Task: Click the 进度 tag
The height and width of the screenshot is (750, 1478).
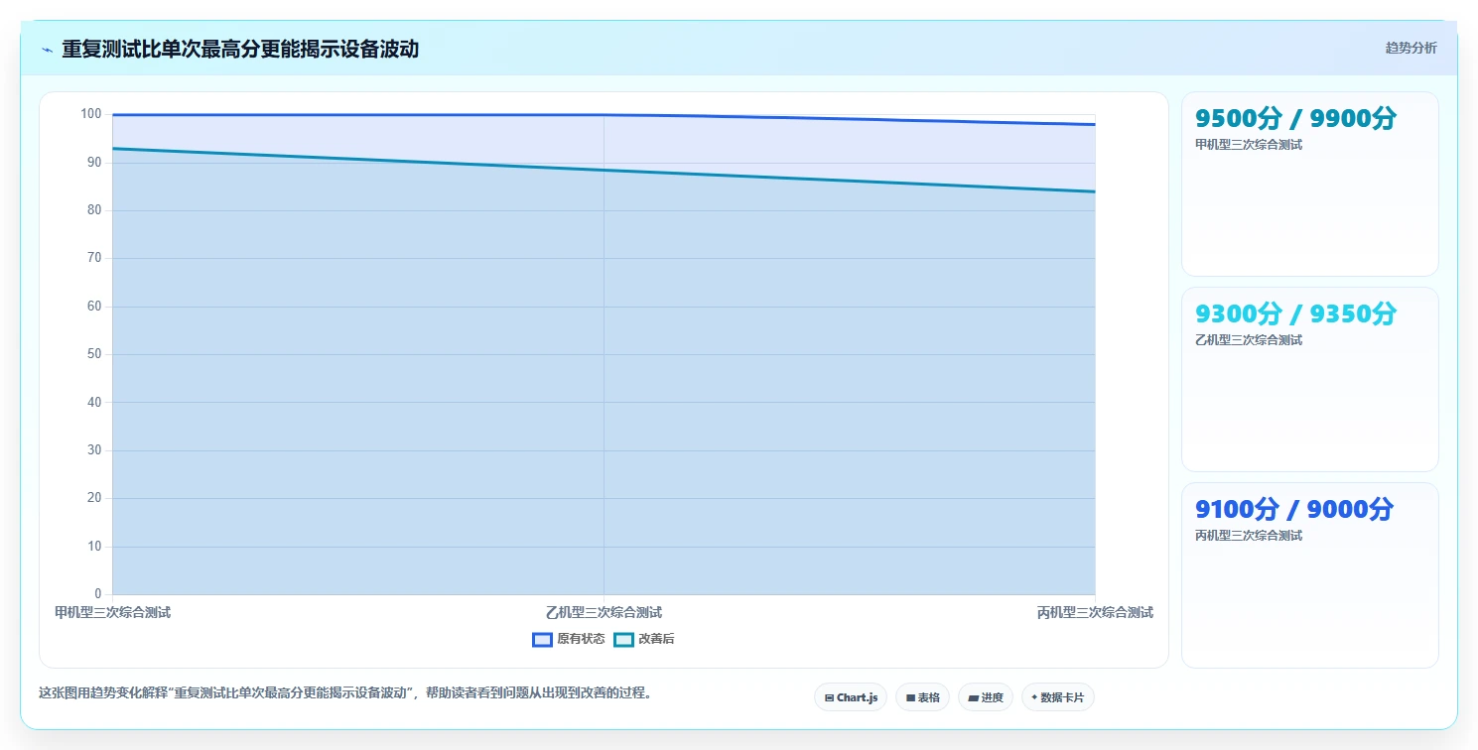Action: click(x=986, y=697)
